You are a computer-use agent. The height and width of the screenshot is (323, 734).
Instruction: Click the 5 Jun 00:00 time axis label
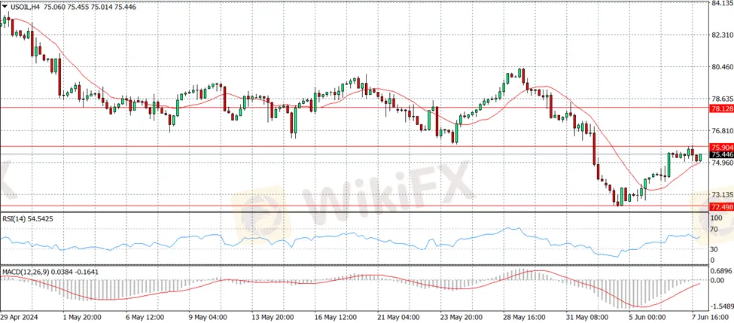(645, 317)
